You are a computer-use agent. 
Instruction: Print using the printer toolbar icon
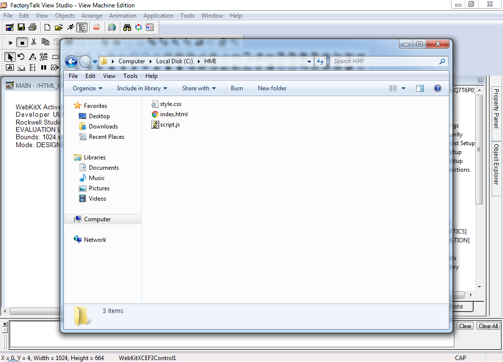click(x=32, y=27)
